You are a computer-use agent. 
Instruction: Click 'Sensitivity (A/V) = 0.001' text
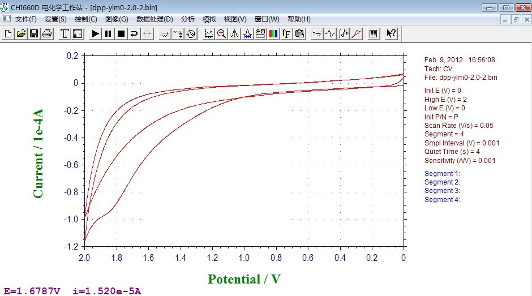coord(460,161)
